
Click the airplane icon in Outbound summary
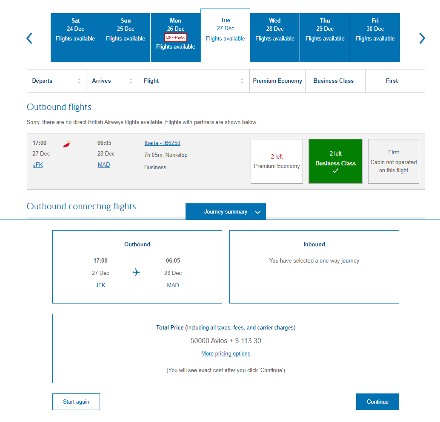(136, 272)
